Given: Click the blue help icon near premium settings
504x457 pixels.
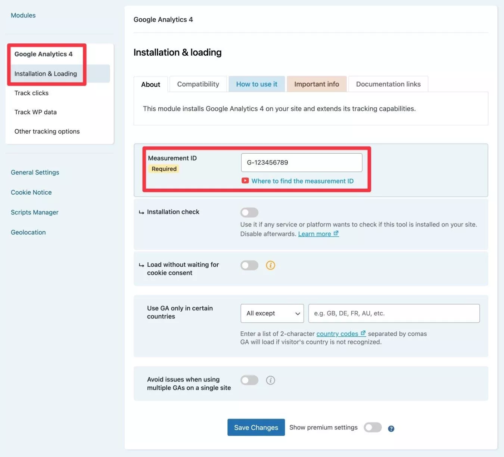Looking at the screenshot, I should pyautogui.click(x=391, y=429).
